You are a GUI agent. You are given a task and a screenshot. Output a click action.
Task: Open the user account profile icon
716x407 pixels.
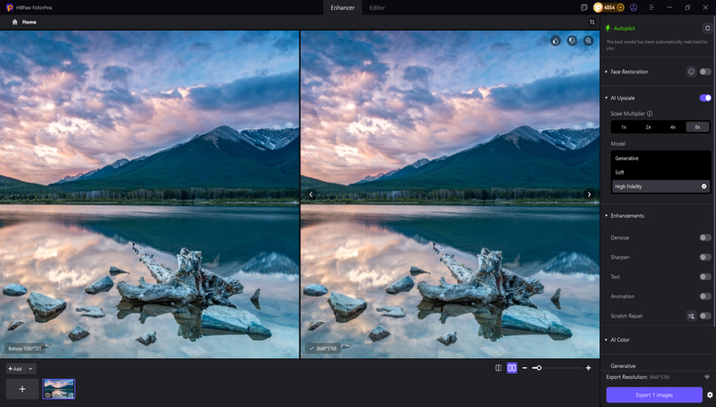634,7
